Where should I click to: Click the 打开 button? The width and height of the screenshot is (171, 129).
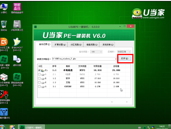click(125, 59)
